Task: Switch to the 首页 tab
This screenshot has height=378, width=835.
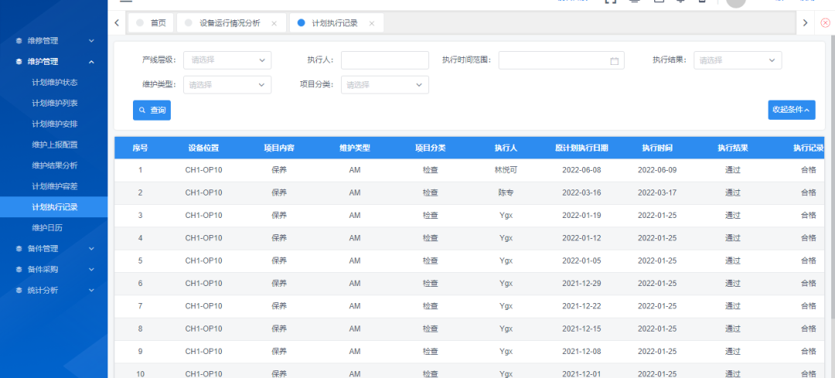Action: pos(152,23)
